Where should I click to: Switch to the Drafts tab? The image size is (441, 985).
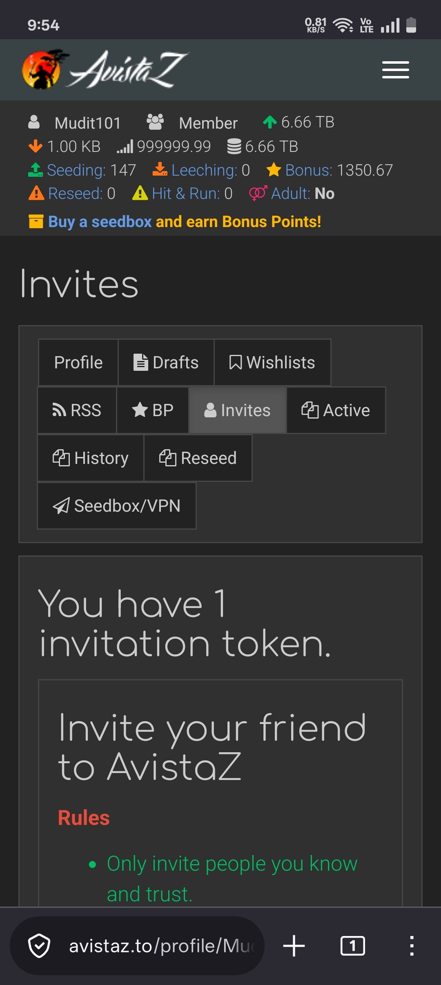pos(166,363)
